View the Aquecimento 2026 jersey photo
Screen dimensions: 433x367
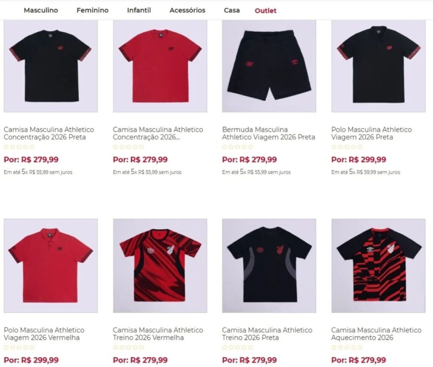coord(378,266)
